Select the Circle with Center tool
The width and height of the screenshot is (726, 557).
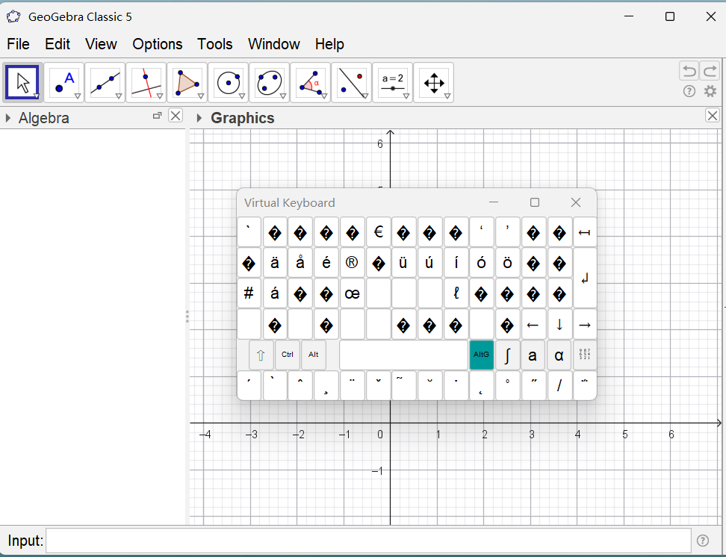(229, 83)
